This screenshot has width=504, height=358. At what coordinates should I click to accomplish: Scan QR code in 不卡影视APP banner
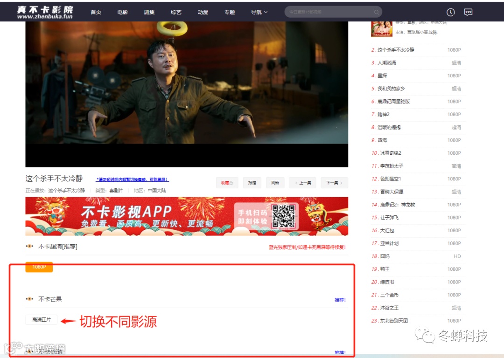283,216
